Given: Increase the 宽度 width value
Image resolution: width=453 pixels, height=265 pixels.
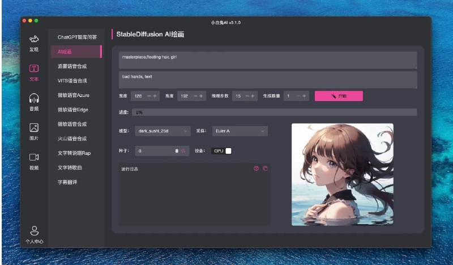Looking at the screenshot, I should click(155, 96).
